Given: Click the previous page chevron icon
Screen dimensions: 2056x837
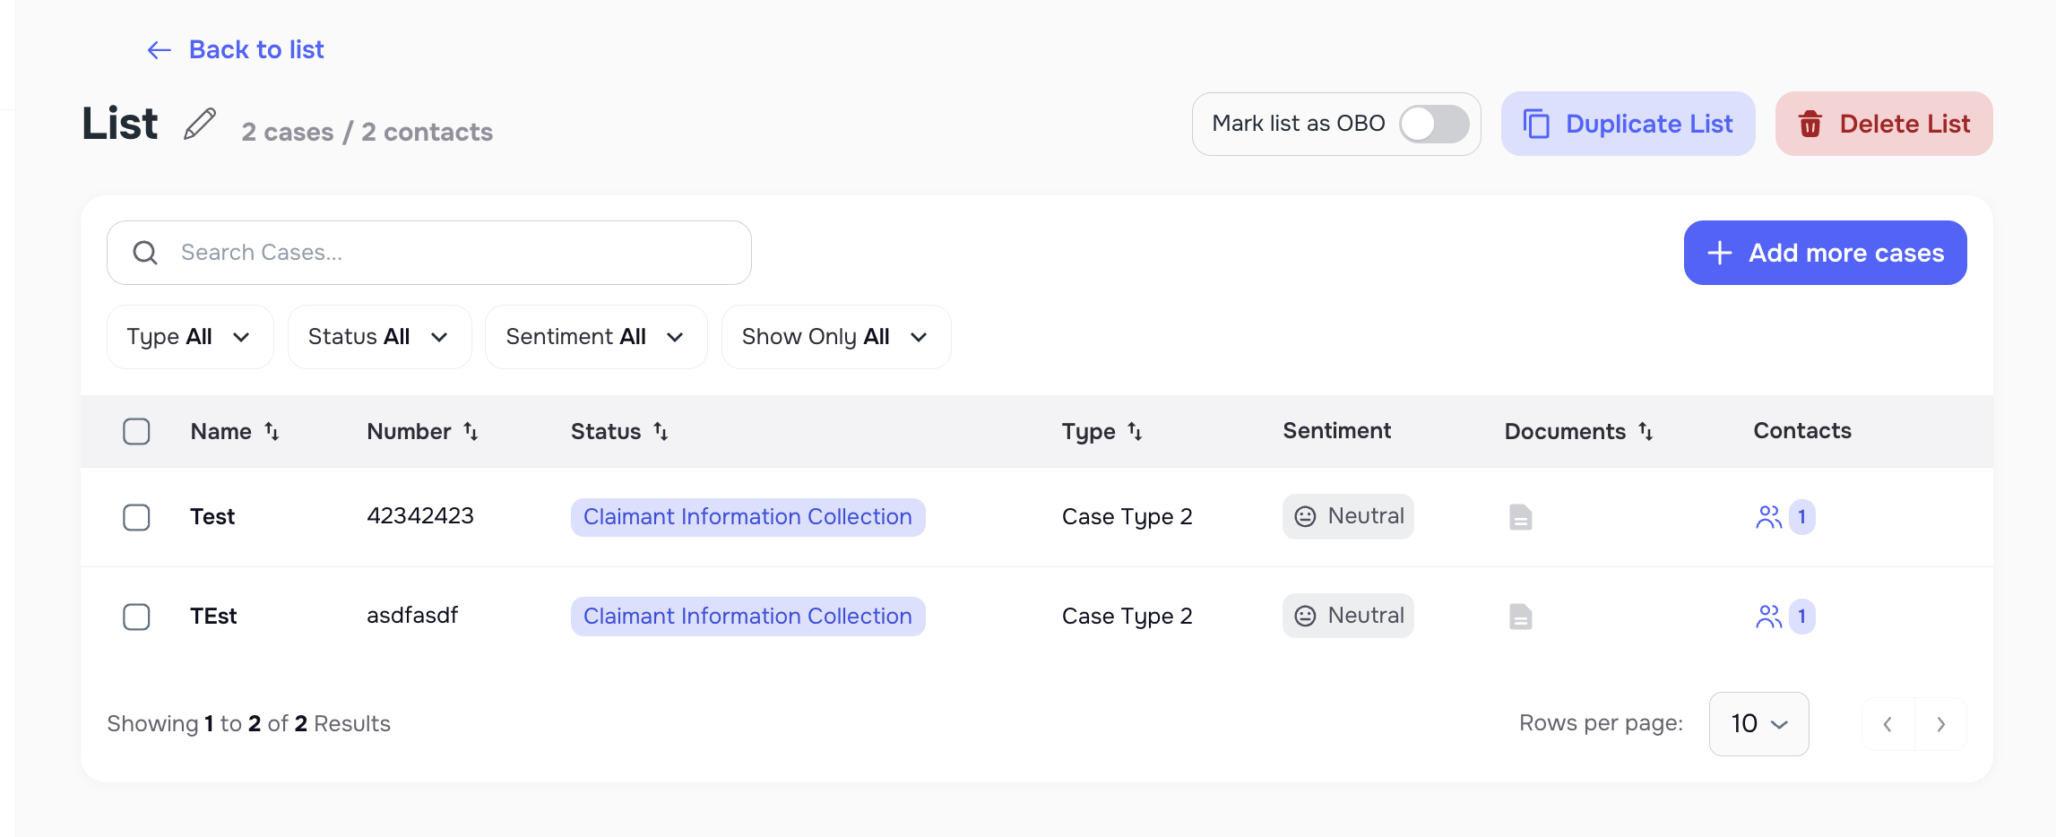Looking at the screenshot, I should pyautogui.click(x=1888, y=723).
